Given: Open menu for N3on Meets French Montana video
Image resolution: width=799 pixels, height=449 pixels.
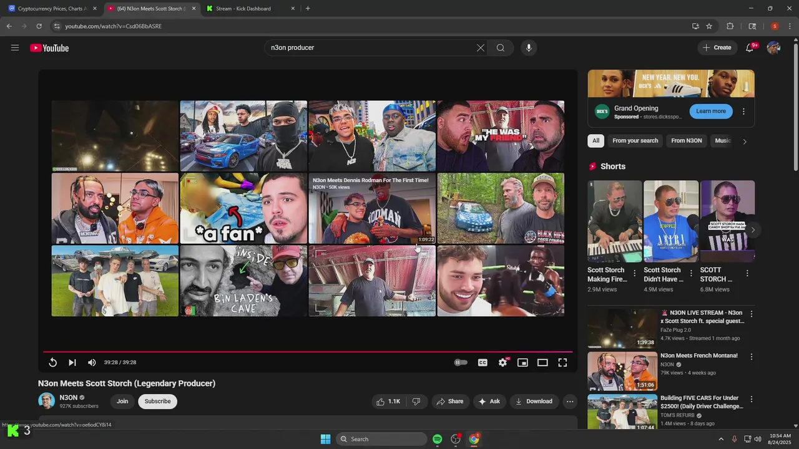Looking at the screenshot, I should (x=752, y=357).
